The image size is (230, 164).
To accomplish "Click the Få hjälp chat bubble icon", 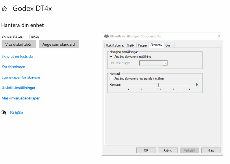I will coord(4,113).
